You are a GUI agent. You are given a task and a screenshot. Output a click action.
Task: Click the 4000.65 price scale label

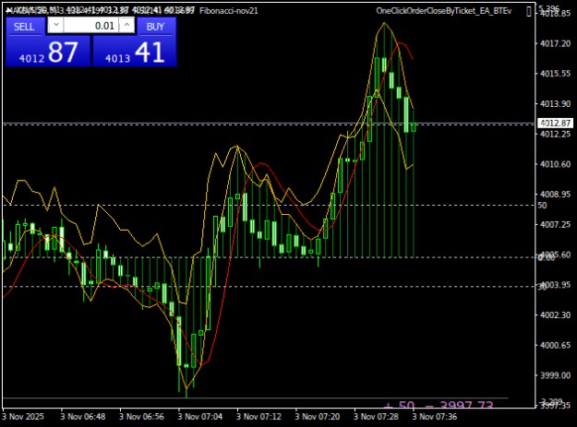pyautogui.click(x=555, y=346)
